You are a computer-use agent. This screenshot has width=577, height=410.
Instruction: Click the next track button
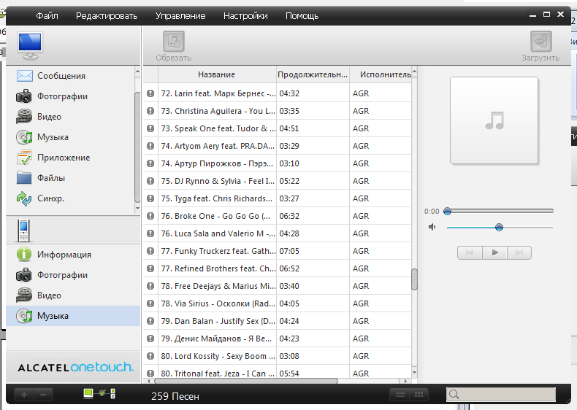click(x=519, y=252)
